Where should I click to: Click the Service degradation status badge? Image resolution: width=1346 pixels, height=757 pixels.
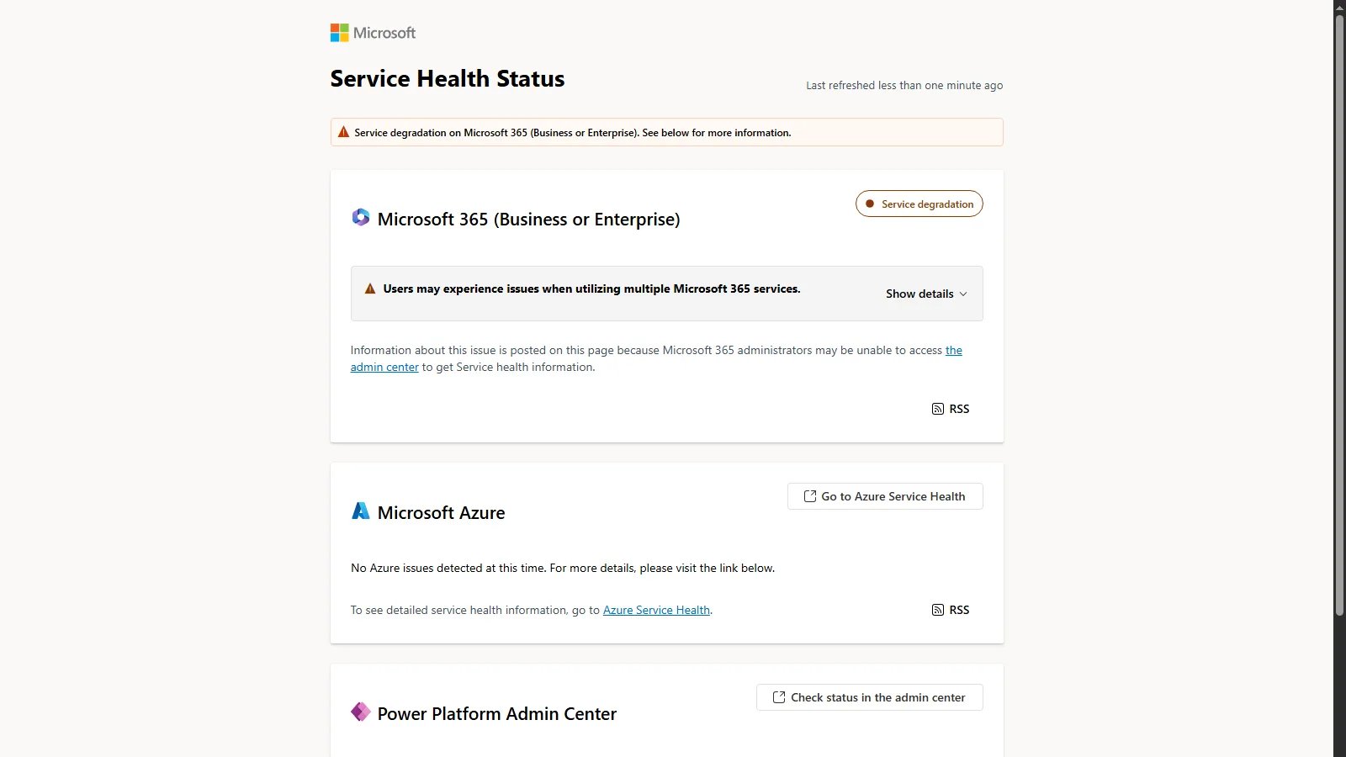click(919, 204)
